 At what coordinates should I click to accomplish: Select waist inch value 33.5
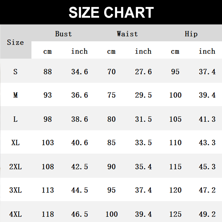pos(143,143)
